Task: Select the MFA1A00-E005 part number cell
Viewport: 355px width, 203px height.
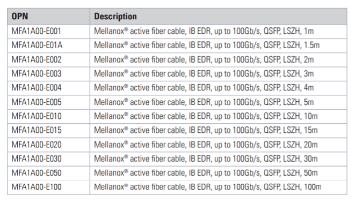Action: 48,102
